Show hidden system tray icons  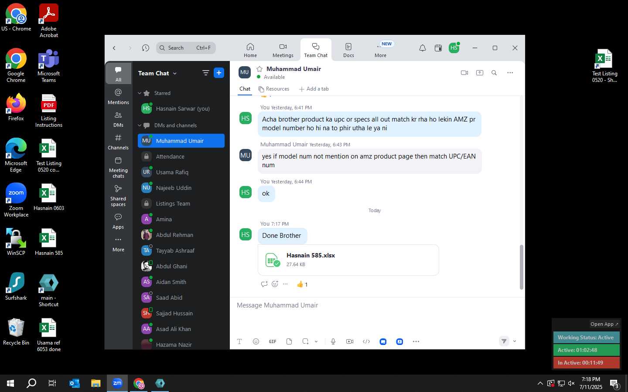click(x=540, y=383)
